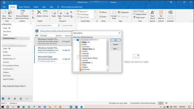Viewport: 194px width, 109px height.
Task: Click the Search Deleted Items field
Action: pos(48,25)
